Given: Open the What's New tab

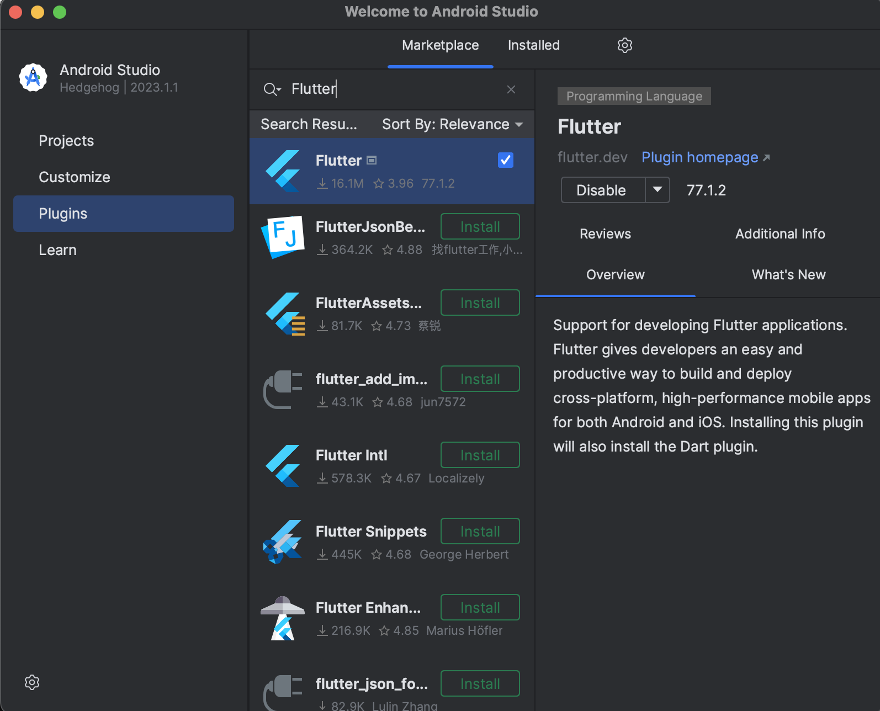Looking at the screenshot, I should click(x=789, y=275).
